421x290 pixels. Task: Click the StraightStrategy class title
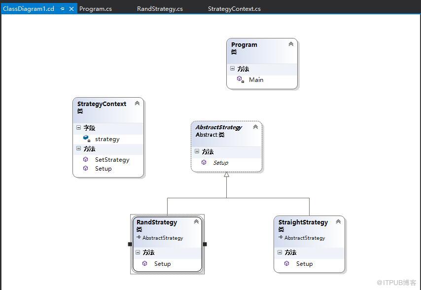coord(303,222)
